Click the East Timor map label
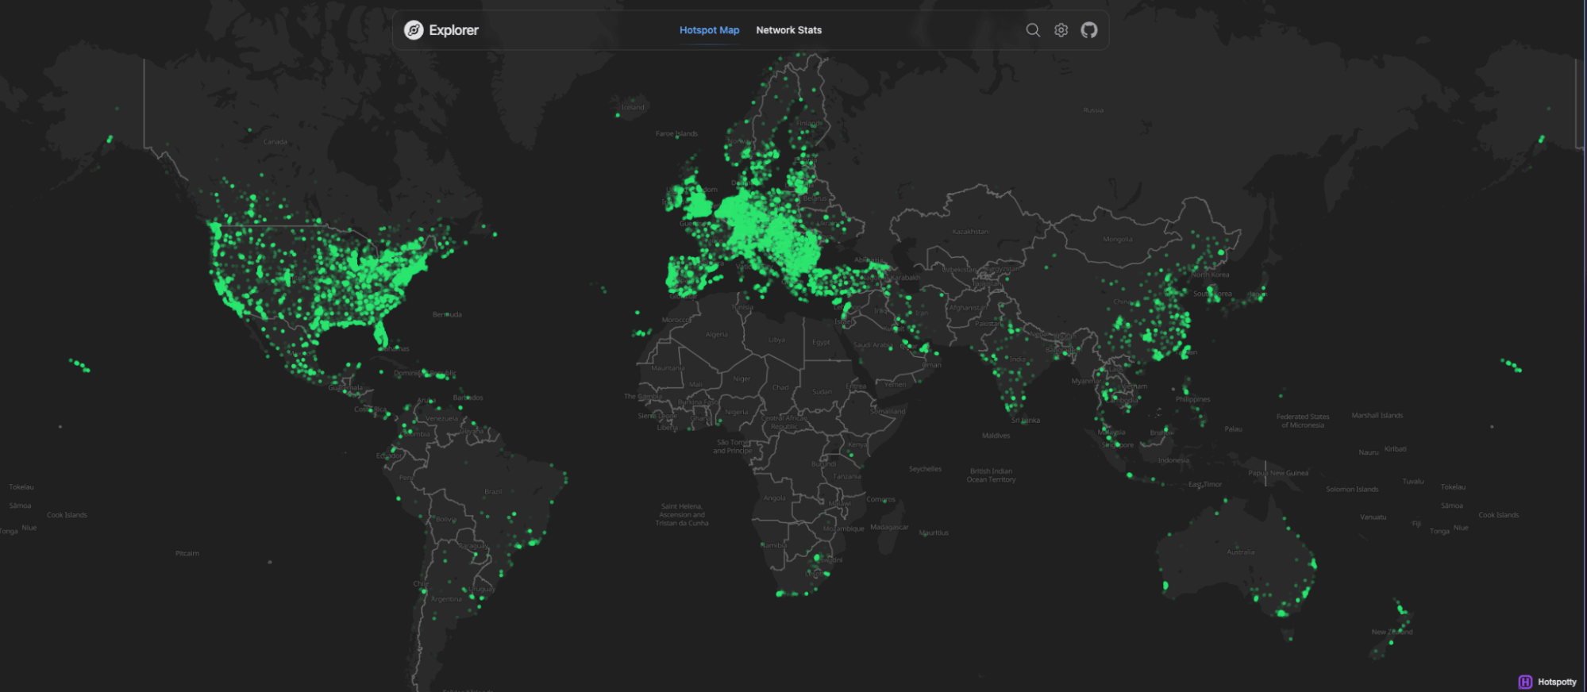Screen dimensions: 1587x692 click(x=1205, y=484)
